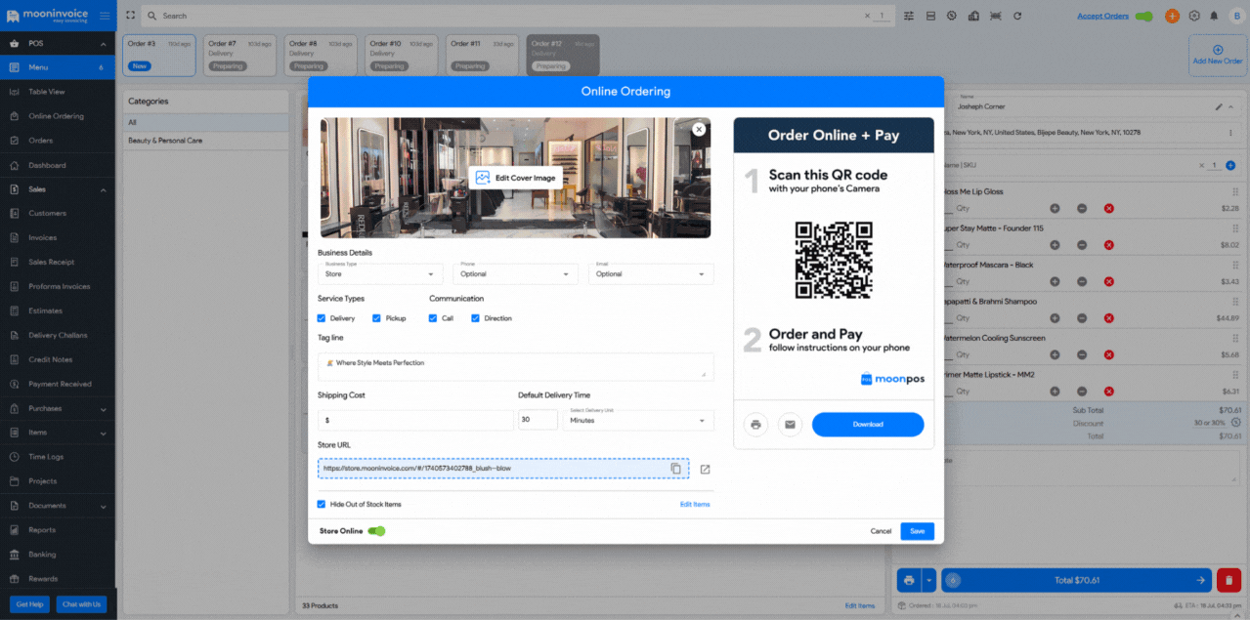This screenshot has width=1250, height=620.
Task: Click Accept Orders link
Action: pos(1102,16)
